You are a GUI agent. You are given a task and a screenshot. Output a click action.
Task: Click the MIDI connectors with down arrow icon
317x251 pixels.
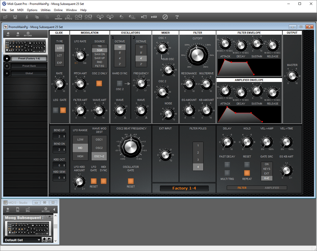pyautogui.click(x=110, y=17)
